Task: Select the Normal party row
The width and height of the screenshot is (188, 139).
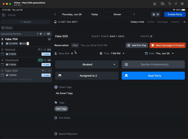Action: [26, 52]
